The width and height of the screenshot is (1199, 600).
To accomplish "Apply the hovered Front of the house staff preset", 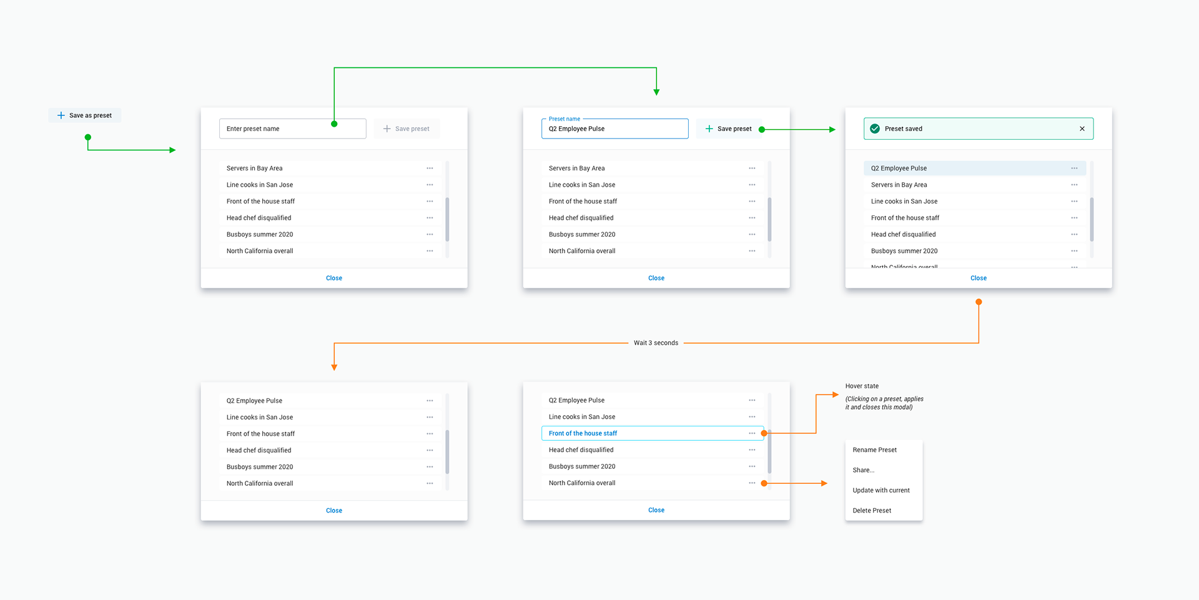I will click(x=653, y=433).
